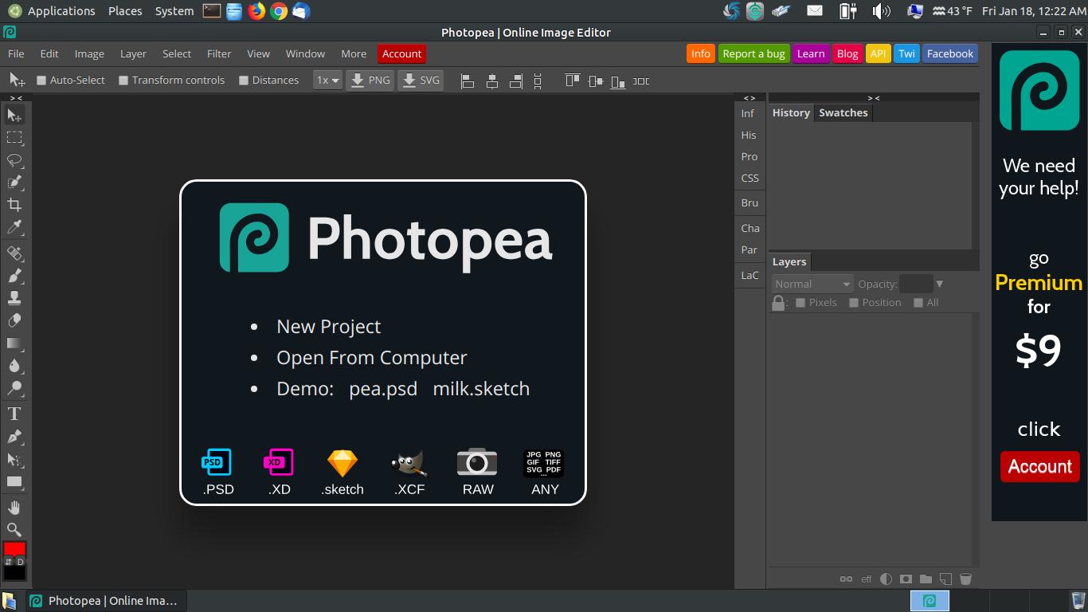Click the black background color swatch
Screen dimensions: 1088x612
click(15, 573)
